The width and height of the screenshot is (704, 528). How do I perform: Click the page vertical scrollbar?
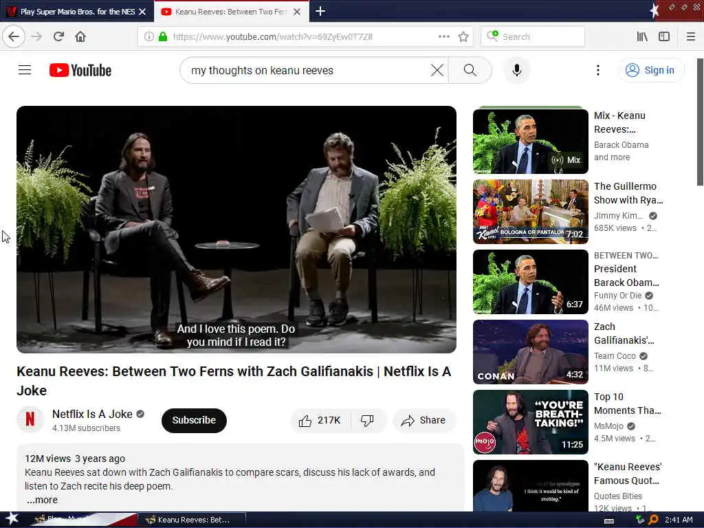point(699,121)
